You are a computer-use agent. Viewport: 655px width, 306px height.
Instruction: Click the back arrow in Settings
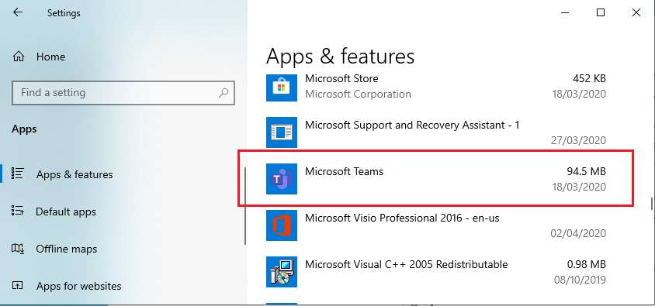pos(18,12)
